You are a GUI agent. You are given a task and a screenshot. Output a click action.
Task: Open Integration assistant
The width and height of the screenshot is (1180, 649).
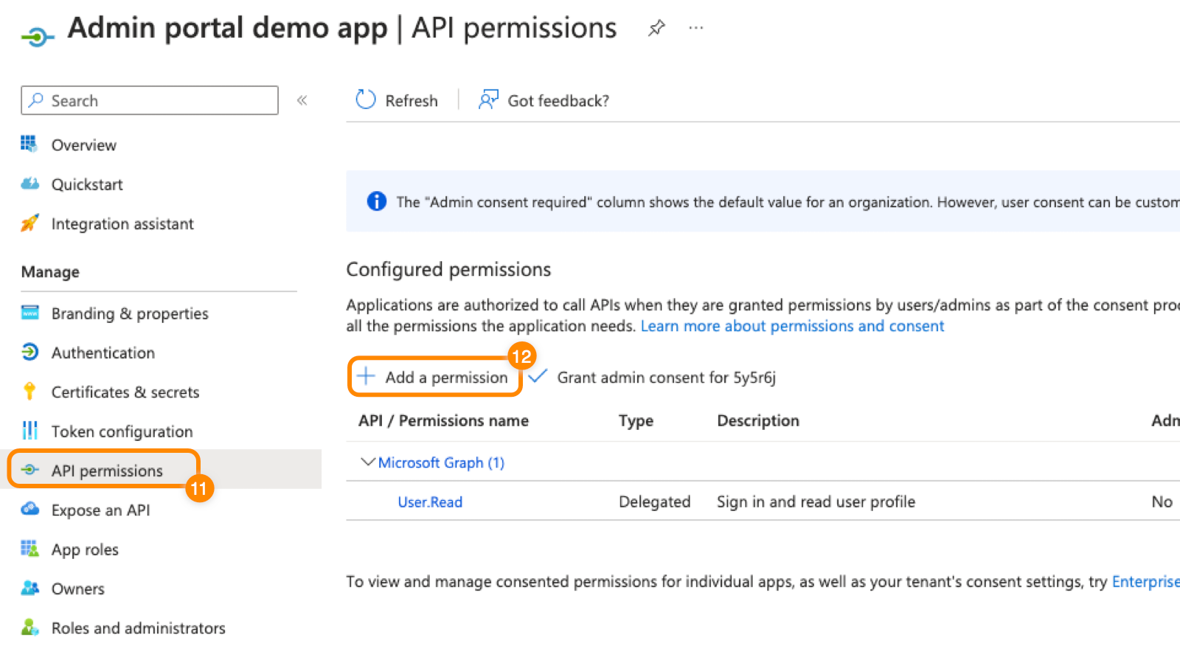[x=122, y=223]
